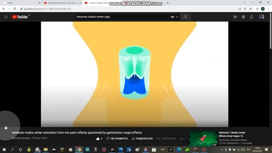Viewport: 272px width, 153px height.
Task: Close the first browser tab 'МЭШ'
Action: tap(40, 3)
